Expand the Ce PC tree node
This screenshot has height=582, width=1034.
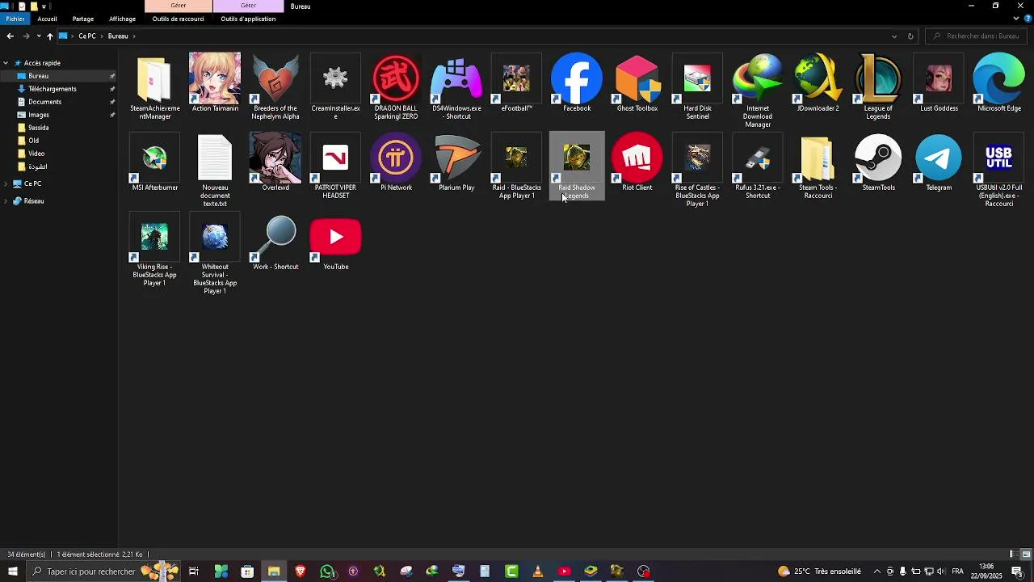[x=6, y=183]
